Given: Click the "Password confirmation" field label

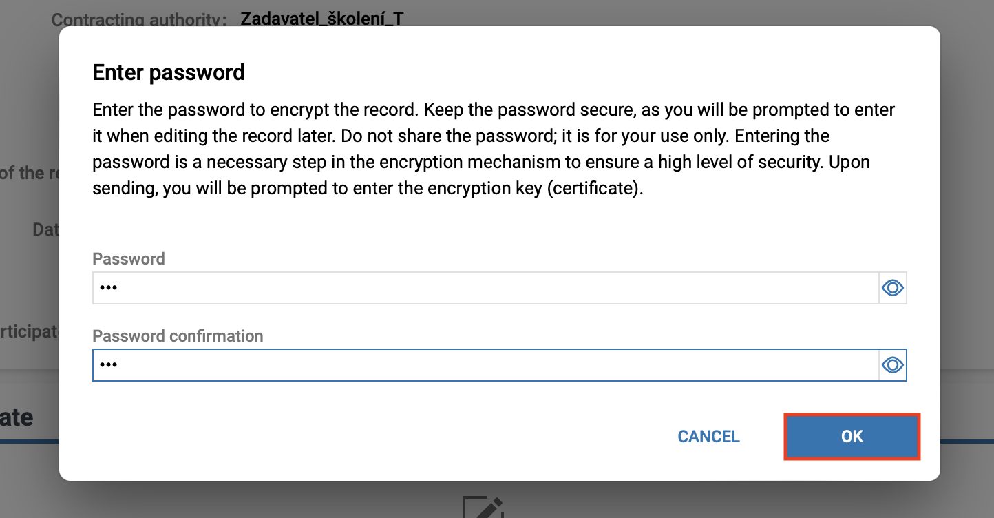Looking at the screenshot, I should [178, 336].
